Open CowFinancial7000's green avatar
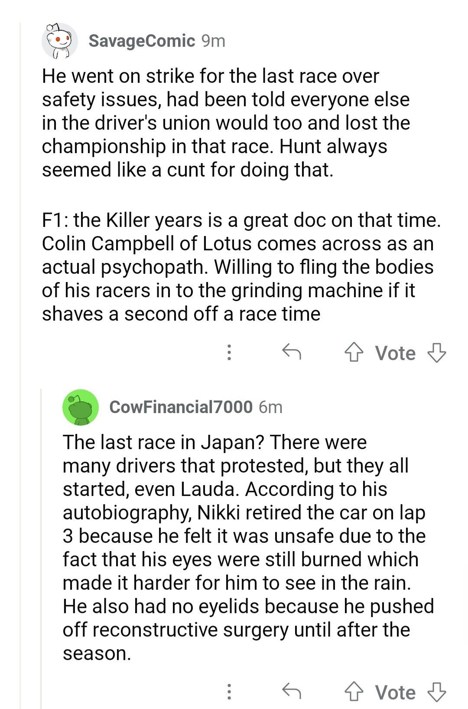This screenshot has height=709, width=468. pyautogui.click(x=81, y=407)
